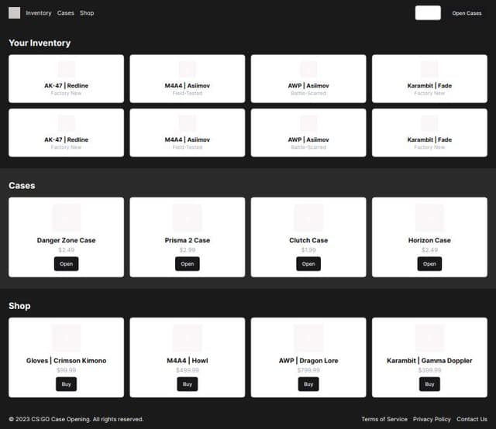The width and height of the screenshot is (496, 429).
Task: Click the $2.99 Prisma 2 Case price
Action: tap(188, 250)
